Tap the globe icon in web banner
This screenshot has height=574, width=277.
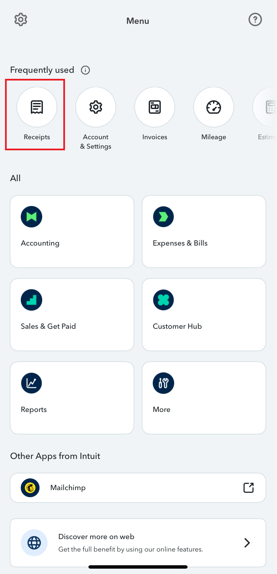(34, 543)
